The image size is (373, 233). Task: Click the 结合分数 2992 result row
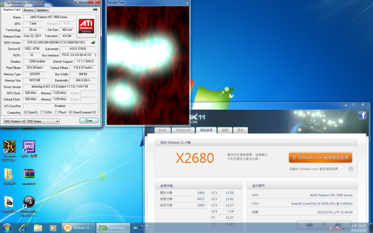[182, 205]
